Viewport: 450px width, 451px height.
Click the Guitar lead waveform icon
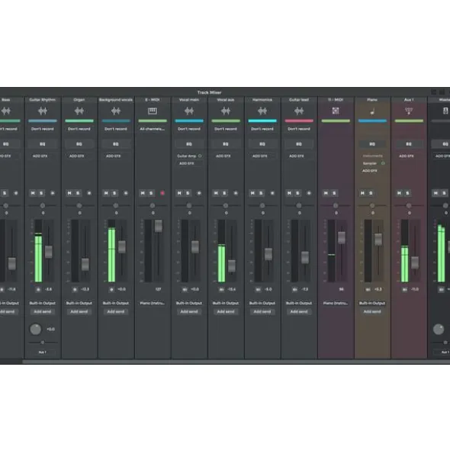pyautogui.click(x=299, y=111)
